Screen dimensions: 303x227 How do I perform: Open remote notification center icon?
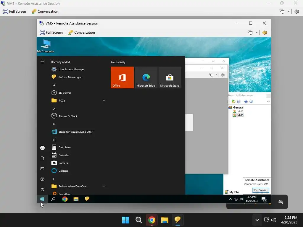264,199
